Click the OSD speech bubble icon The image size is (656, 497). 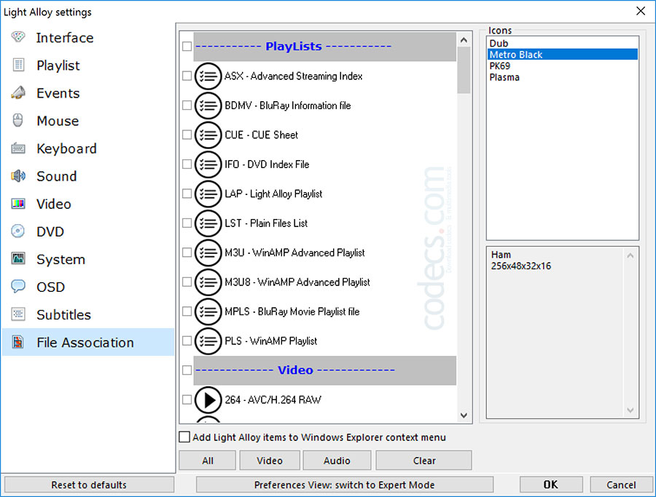[x=18, y=287]
